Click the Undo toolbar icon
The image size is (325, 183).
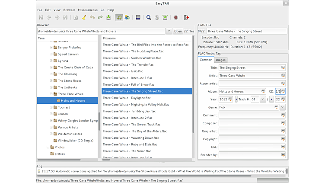point(92,18)
